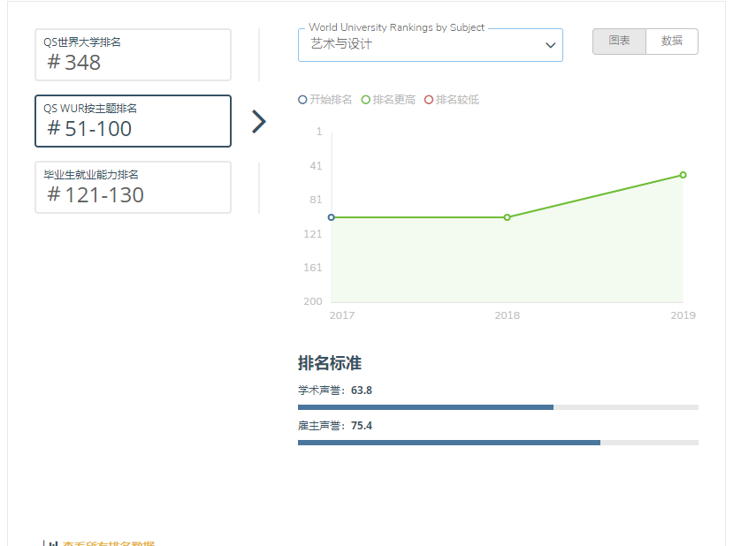The width and height of the screenshot is (733, 546).
Task: Switch to 图表 chart view
Action: (x=619, y=42)
